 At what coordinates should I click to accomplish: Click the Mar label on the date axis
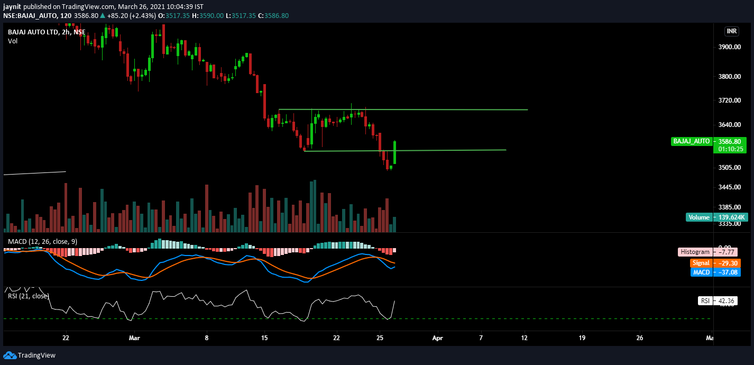point(135,337)
